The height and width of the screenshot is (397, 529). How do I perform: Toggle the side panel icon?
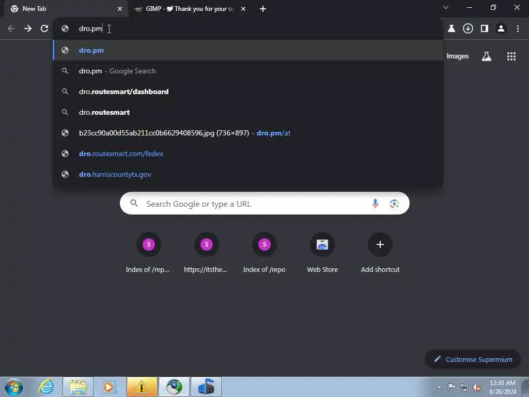coord(485,29)
